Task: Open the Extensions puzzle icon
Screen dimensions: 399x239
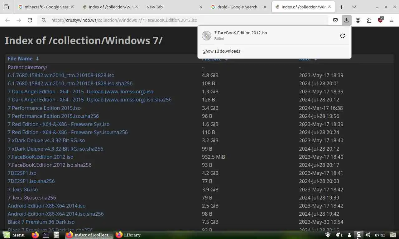Action: coord(369,20)
